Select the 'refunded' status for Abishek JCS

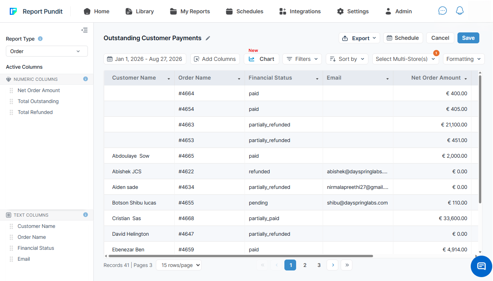[x=284, y=171]
